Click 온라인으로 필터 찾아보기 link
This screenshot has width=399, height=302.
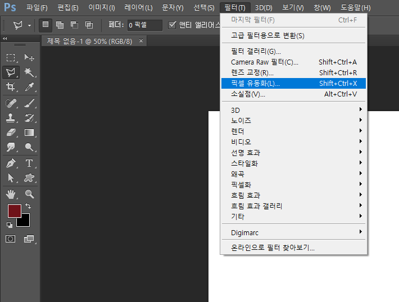tap(273, 248)
